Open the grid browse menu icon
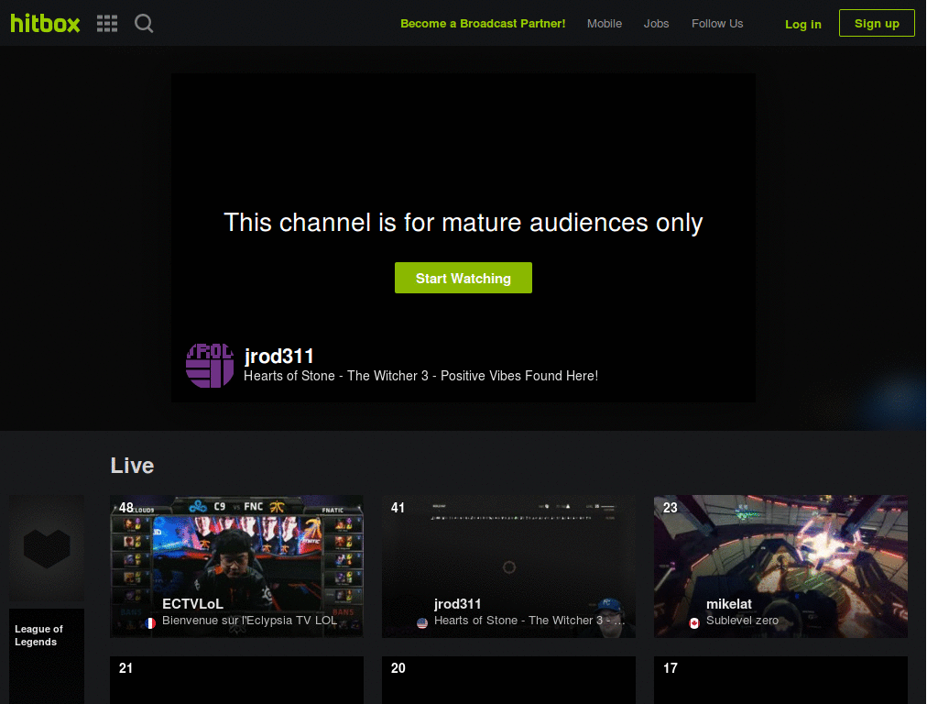This screenshot has height=704, width=938. tap(107, 24)
